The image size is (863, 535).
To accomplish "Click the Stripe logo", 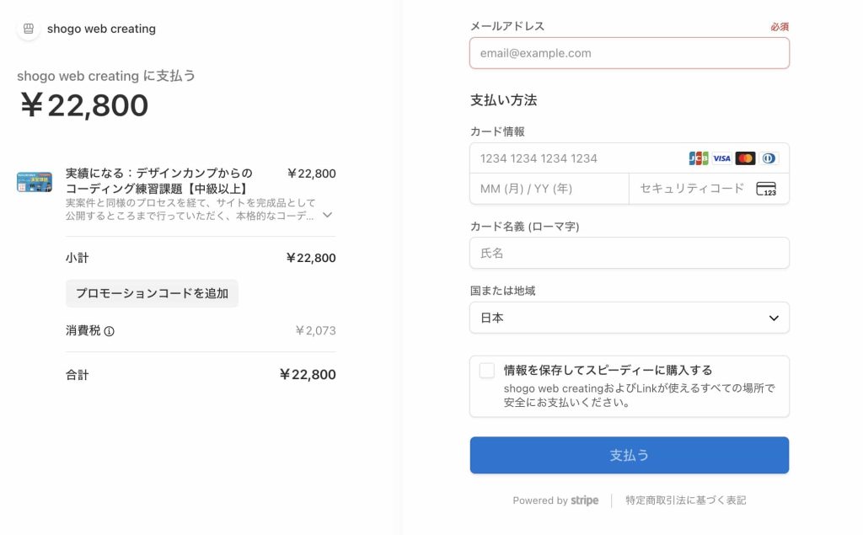I will [x=584, y=500].
